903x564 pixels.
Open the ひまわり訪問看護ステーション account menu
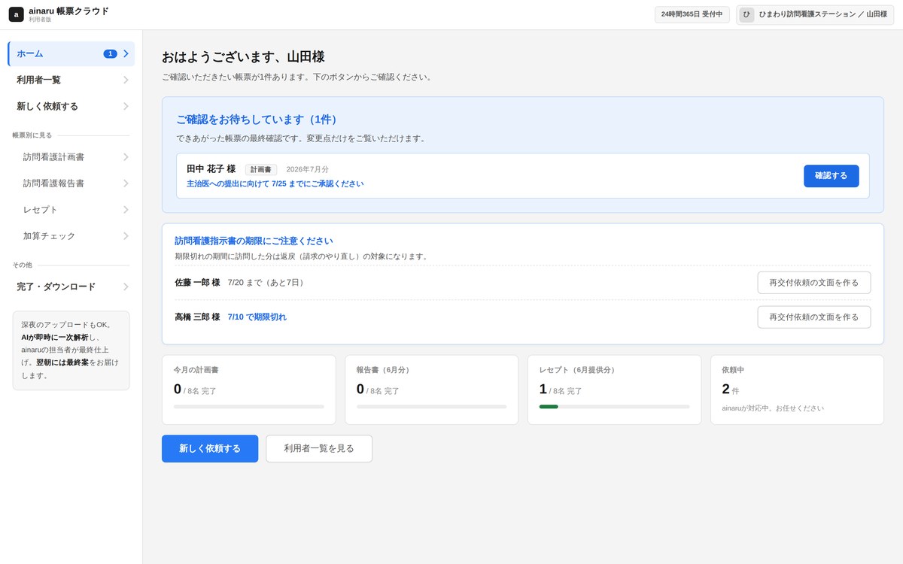[x=815, y=14]
